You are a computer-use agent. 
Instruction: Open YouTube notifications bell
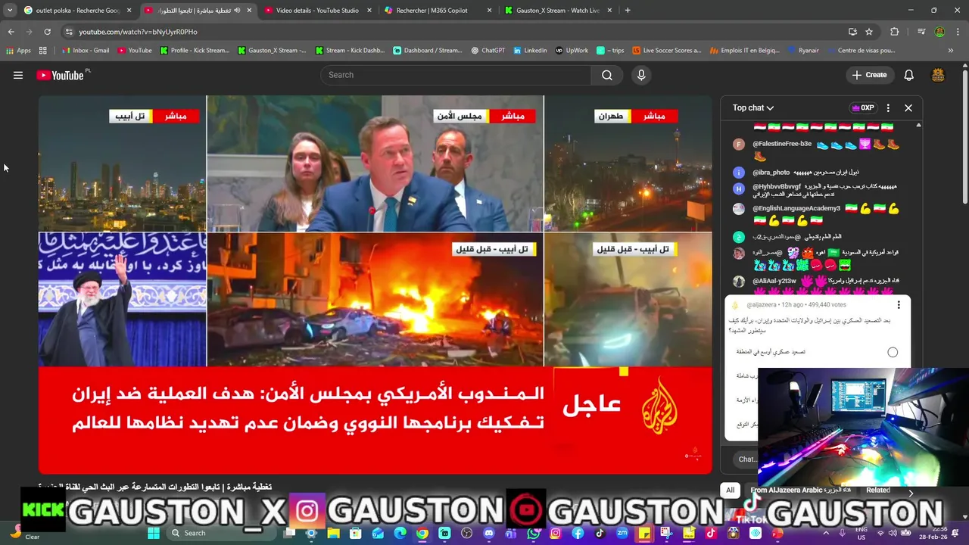pyautogui.click(x=909, y=75)
